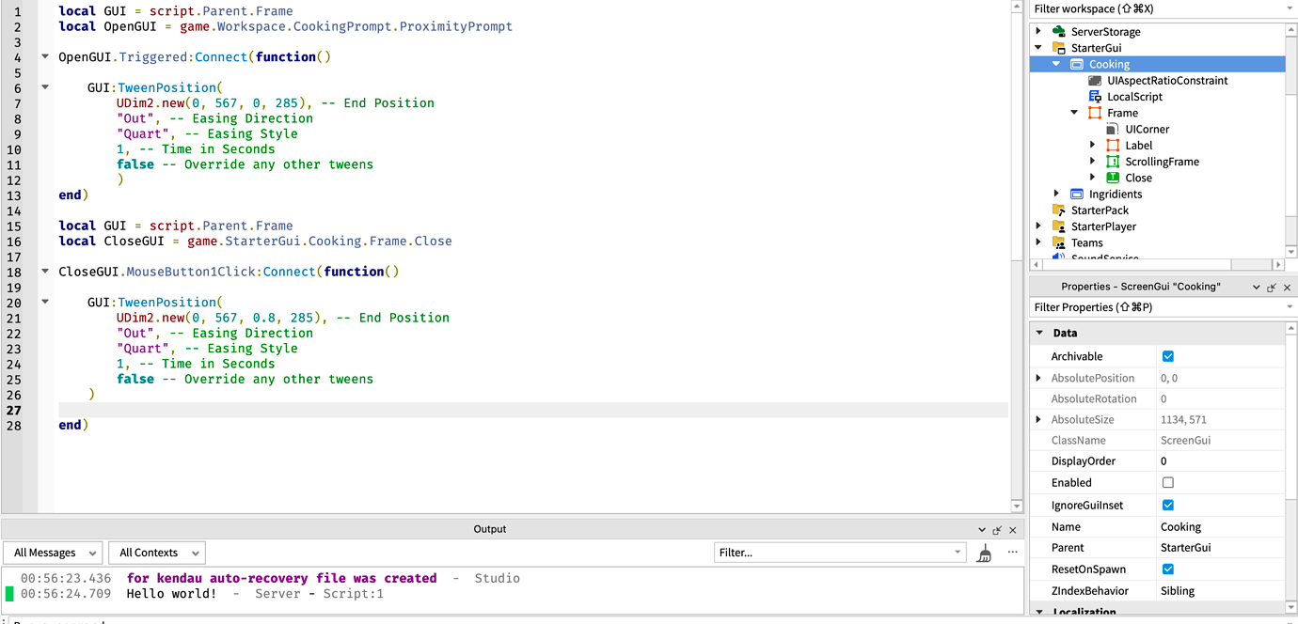
Task: Expand the ScrollingFrame tree node
Action: click(x=1093, y=162)
